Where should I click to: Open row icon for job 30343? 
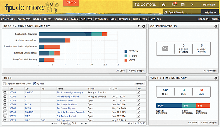coord(5,112)
